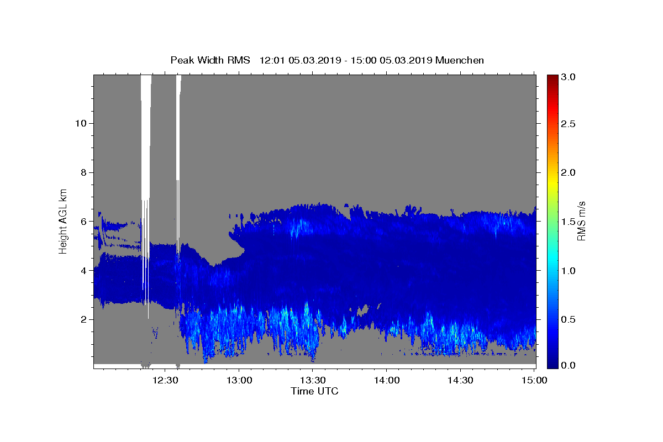Click the 'RMS m/s' colorbar label
The width and height of the screenshot is (663, 442).
click(x=581, y=222)
